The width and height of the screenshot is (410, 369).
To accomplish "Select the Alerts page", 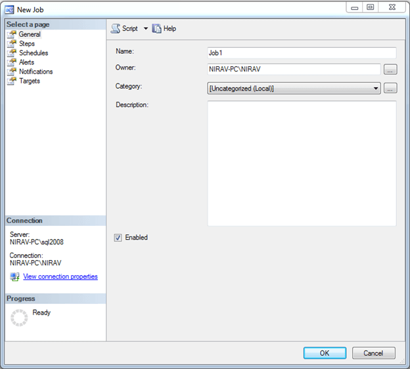I will pos(26,62).
